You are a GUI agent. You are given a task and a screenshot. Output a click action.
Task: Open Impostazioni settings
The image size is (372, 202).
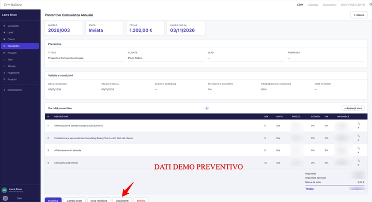click(x=14, y=90)
